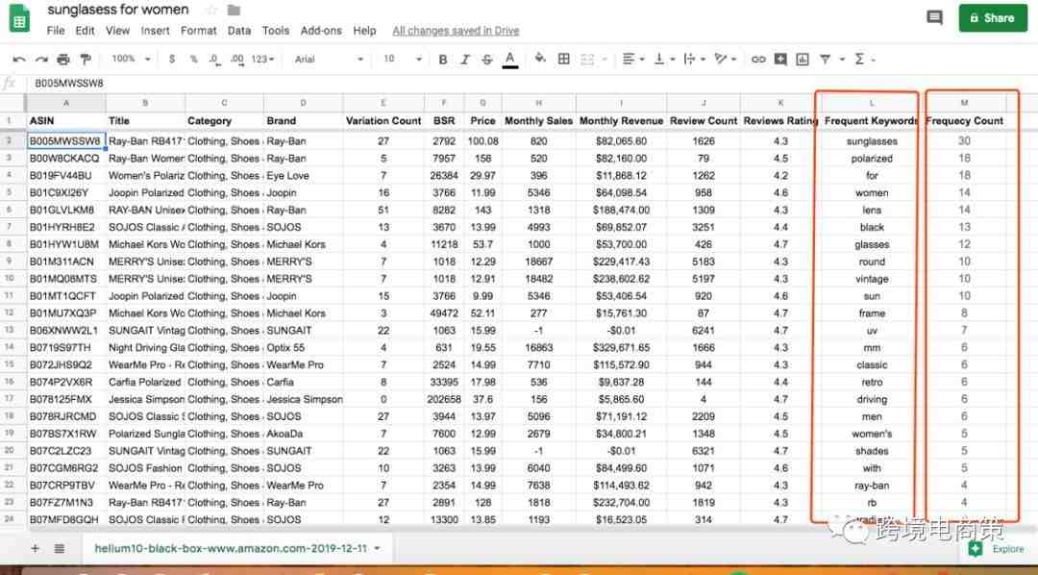Open the File menu
The height and width of the screenshot is (575, 1038).
(x=56, y=31)
